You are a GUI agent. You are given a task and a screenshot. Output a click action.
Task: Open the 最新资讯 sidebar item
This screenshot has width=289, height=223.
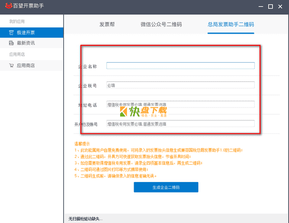pyautogui.click(x=32, y=43)
